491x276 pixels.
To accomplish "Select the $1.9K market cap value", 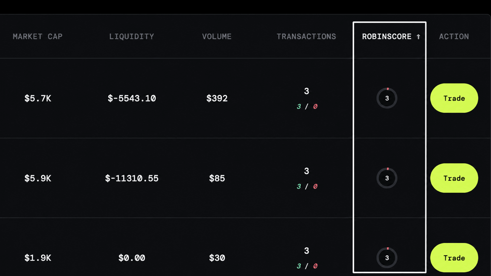I will (38, 258).
